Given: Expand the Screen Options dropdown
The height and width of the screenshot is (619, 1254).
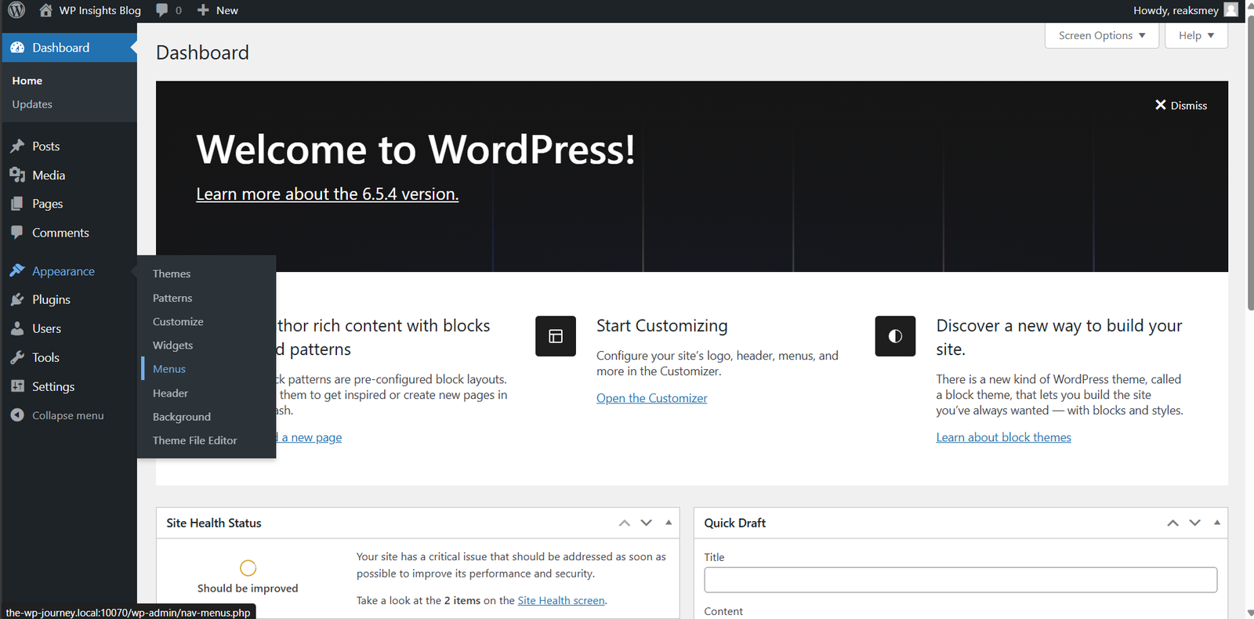Looking at the screenshot, I should 1102,35.
